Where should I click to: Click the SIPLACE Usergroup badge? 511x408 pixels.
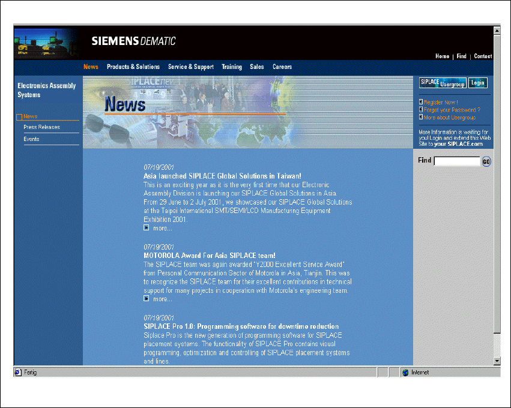443,83
